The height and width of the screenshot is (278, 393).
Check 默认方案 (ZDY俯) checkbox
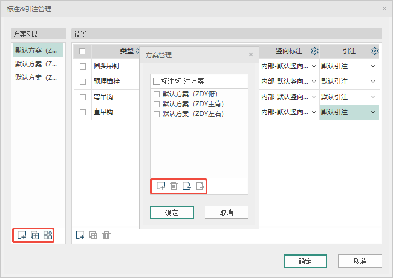[157, 94]
